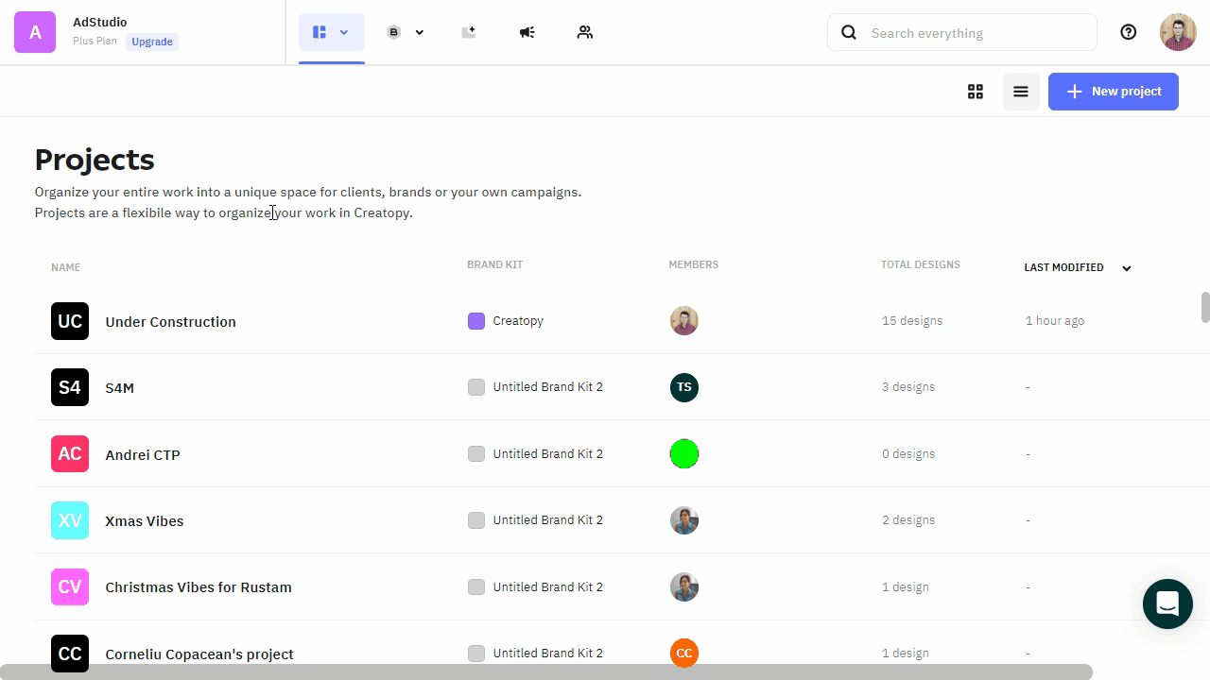Open the CV project thumbnail
This screenshot has height=680, width=1210.
[x=70, y=586]
